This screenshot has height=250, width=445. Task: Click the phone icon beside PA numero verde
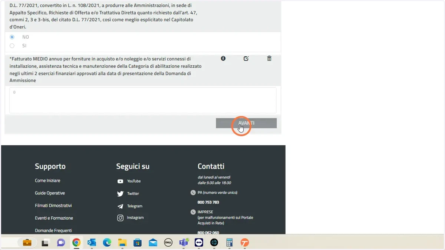(x=193, y=193)
